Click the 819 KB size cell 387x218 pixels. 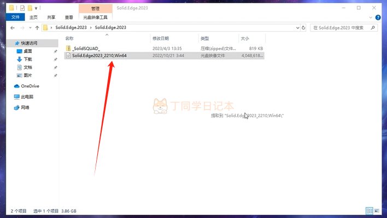click(x=256, y=49)
